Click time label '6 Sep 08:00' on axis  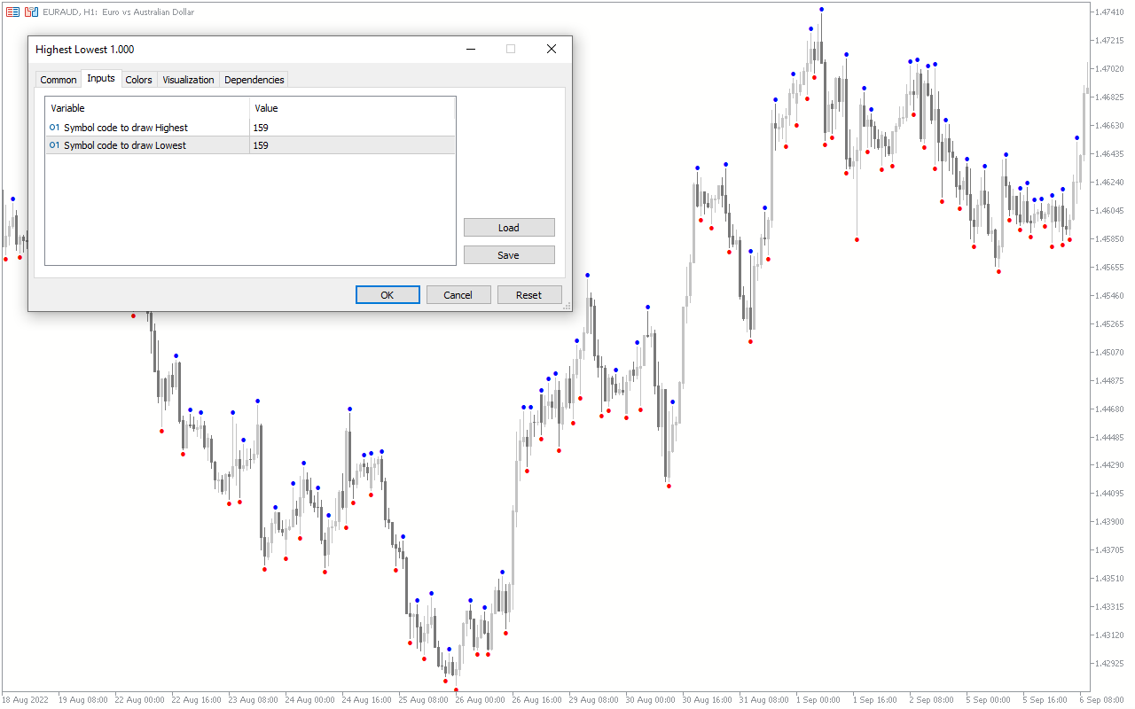1104,699
